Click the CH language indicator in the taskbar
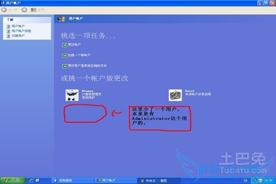Image resolution: width=276 pixels, height=184 pixels. [x=245, y=180]
